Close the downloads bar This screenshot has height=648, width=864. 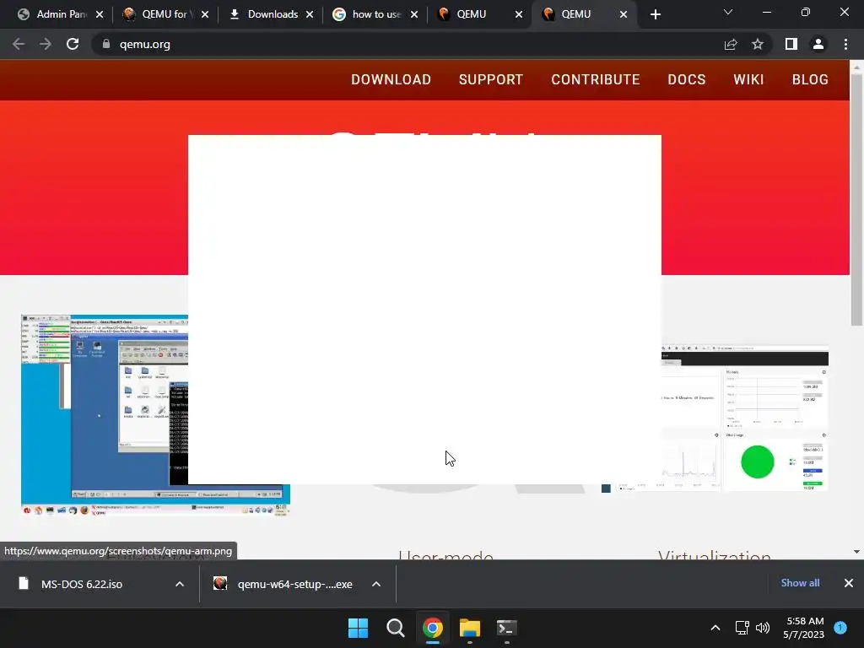[x=849, y=583]
